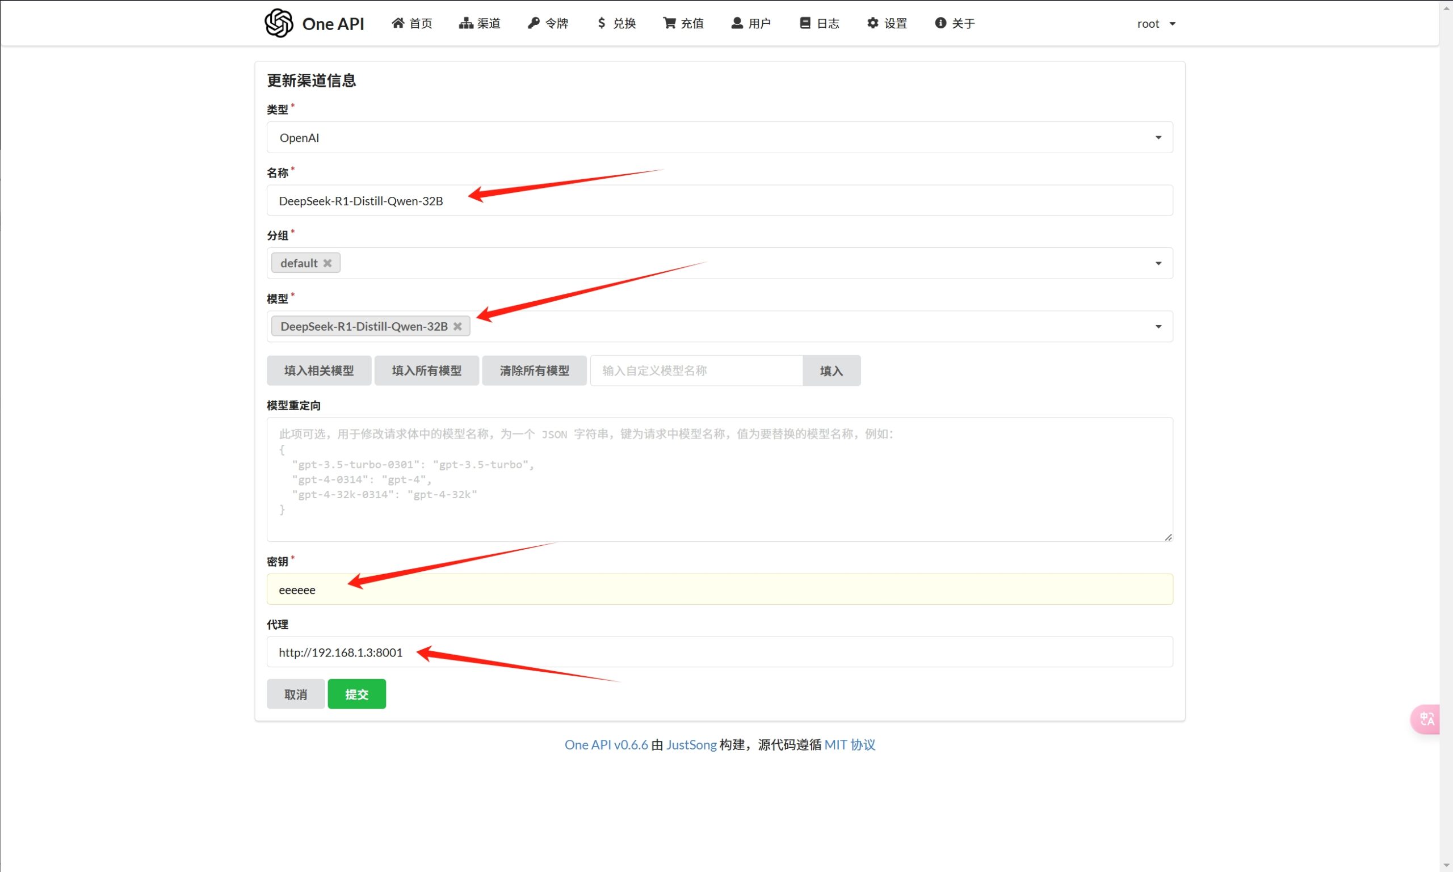The width and height of the screenshot is (1453, 872).
Task: Grab the textarea resize handle
Action: (x=1168, y=537)
